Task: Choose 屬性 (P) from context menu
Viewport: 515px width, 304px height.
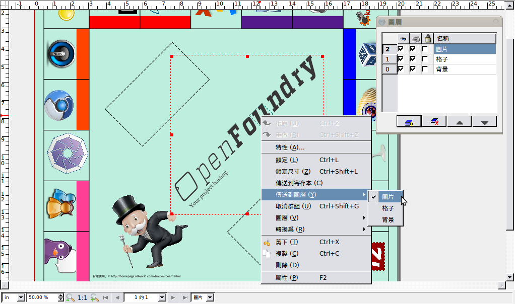Action: pyautogui.click(x=316, y=278)
